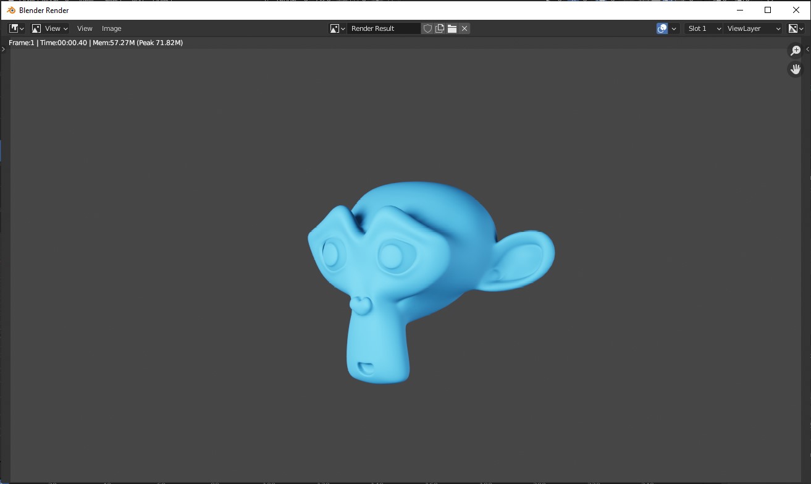
Task: Open the ViewLayer dropdown
Action: pyautogui.click(x=753, y=28)
